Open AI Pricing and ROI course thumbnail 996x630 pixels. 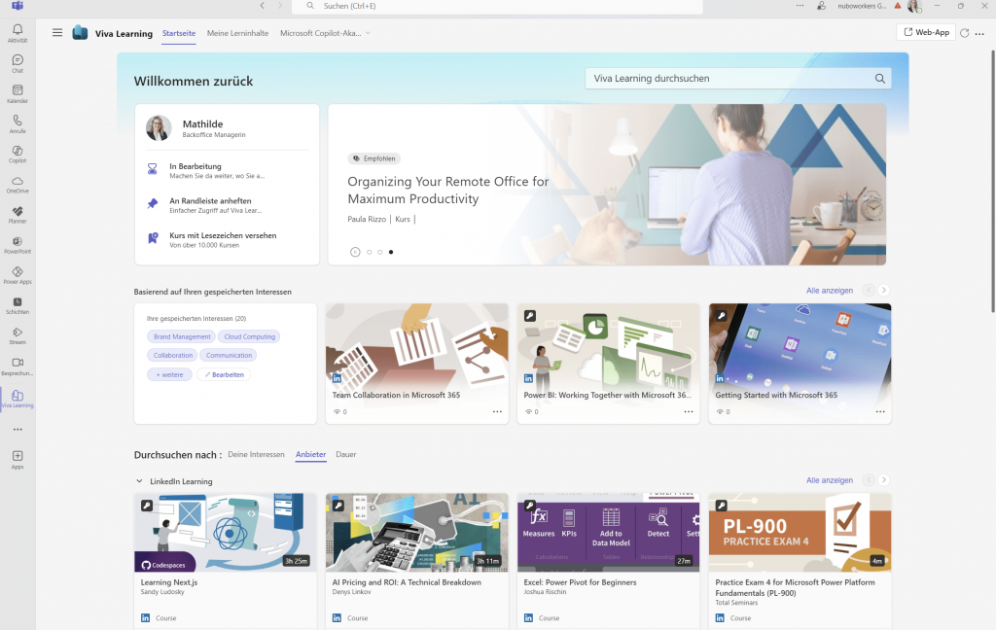tap(416, 532)
